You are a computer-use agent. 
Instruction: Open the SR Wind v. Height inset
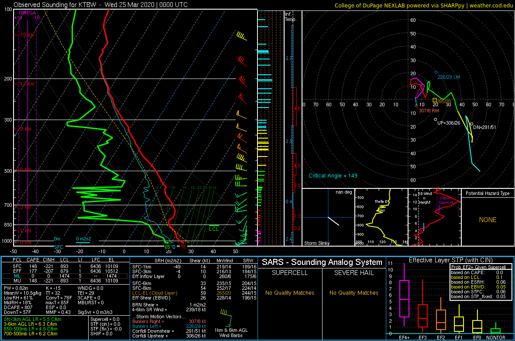pyautogui.click(x=434, y=217)
